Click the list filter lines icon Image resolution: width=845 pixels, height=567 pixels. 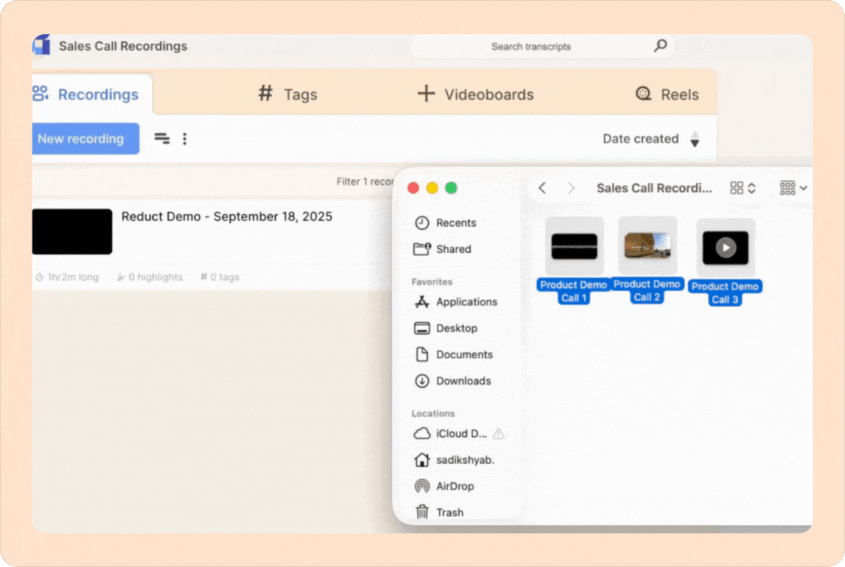[162, 139]
